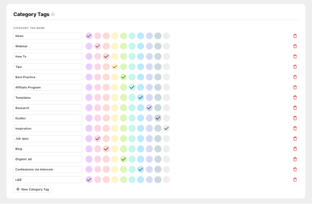Click the info icon beside Category Tags
312x204 pixels.
tap(53, 14)
